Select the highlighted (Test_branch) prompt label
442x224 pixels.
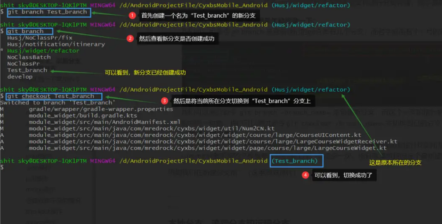(296, 161)
